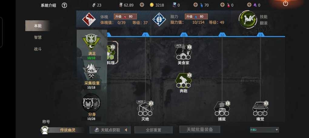
Task: Switch to the 战斗 tab
Action: (38, 49)
